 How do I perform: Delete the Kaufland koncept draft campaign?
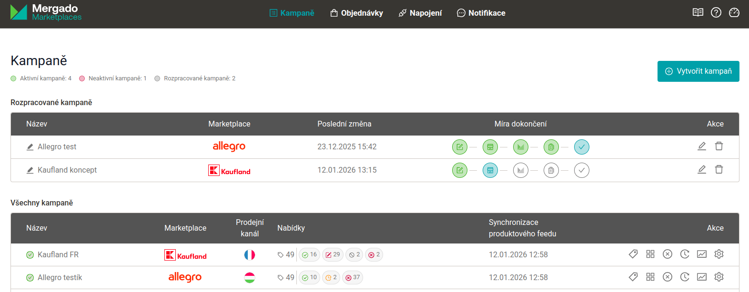719,170
